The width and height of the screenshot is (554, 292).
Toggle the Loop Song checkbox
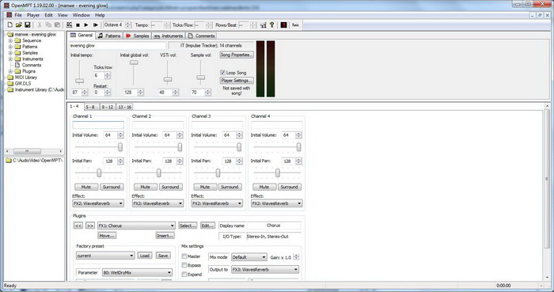click(222, 72)
